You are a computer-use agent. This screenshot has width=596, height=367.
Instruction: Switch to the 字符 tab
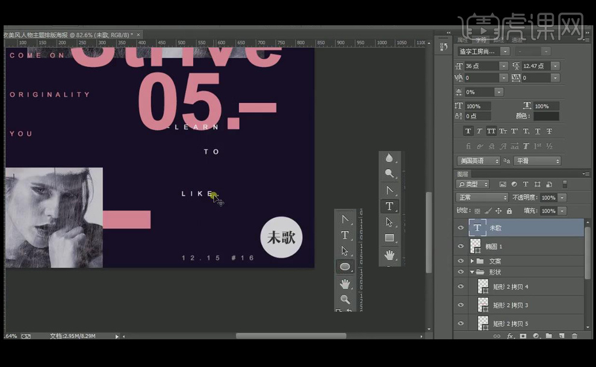click(481, 40)
